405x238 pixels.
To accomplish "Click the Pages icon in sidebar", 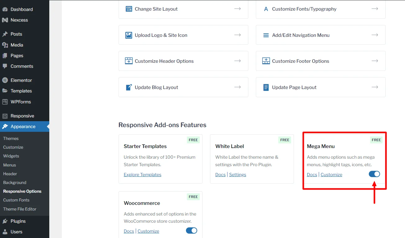I will tap(5, 56).
